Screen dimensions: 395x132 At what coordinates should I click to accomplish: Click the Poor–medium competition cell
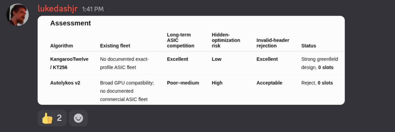coord(183,83)
